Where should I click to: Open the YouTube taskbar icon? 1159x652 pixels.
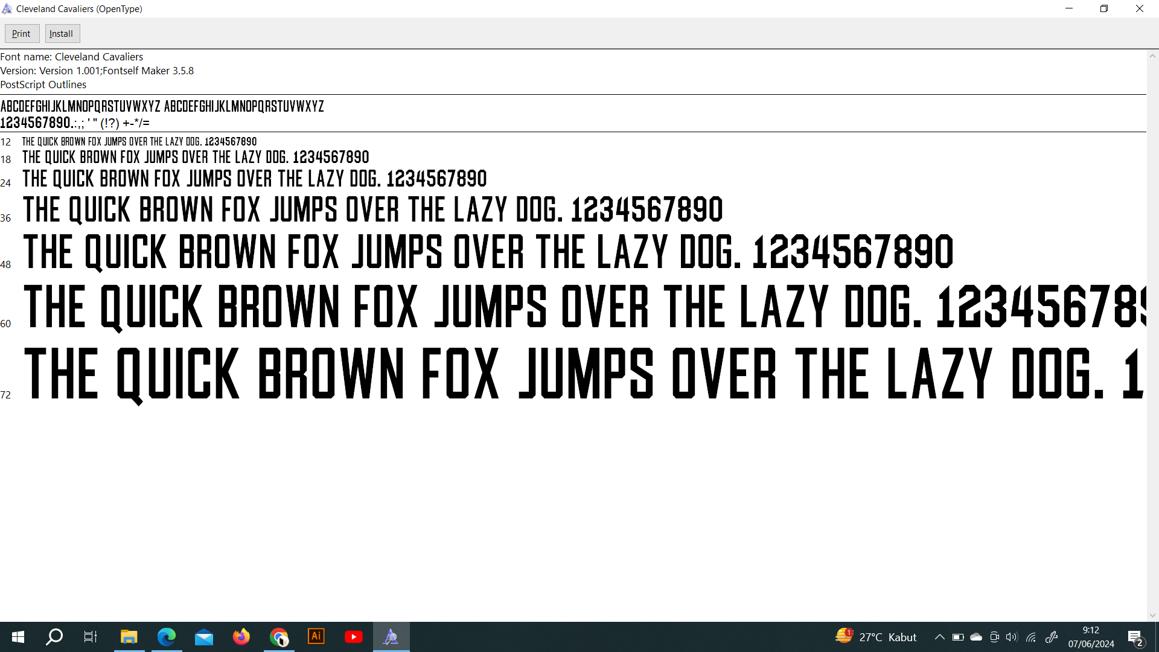(354, 637)
